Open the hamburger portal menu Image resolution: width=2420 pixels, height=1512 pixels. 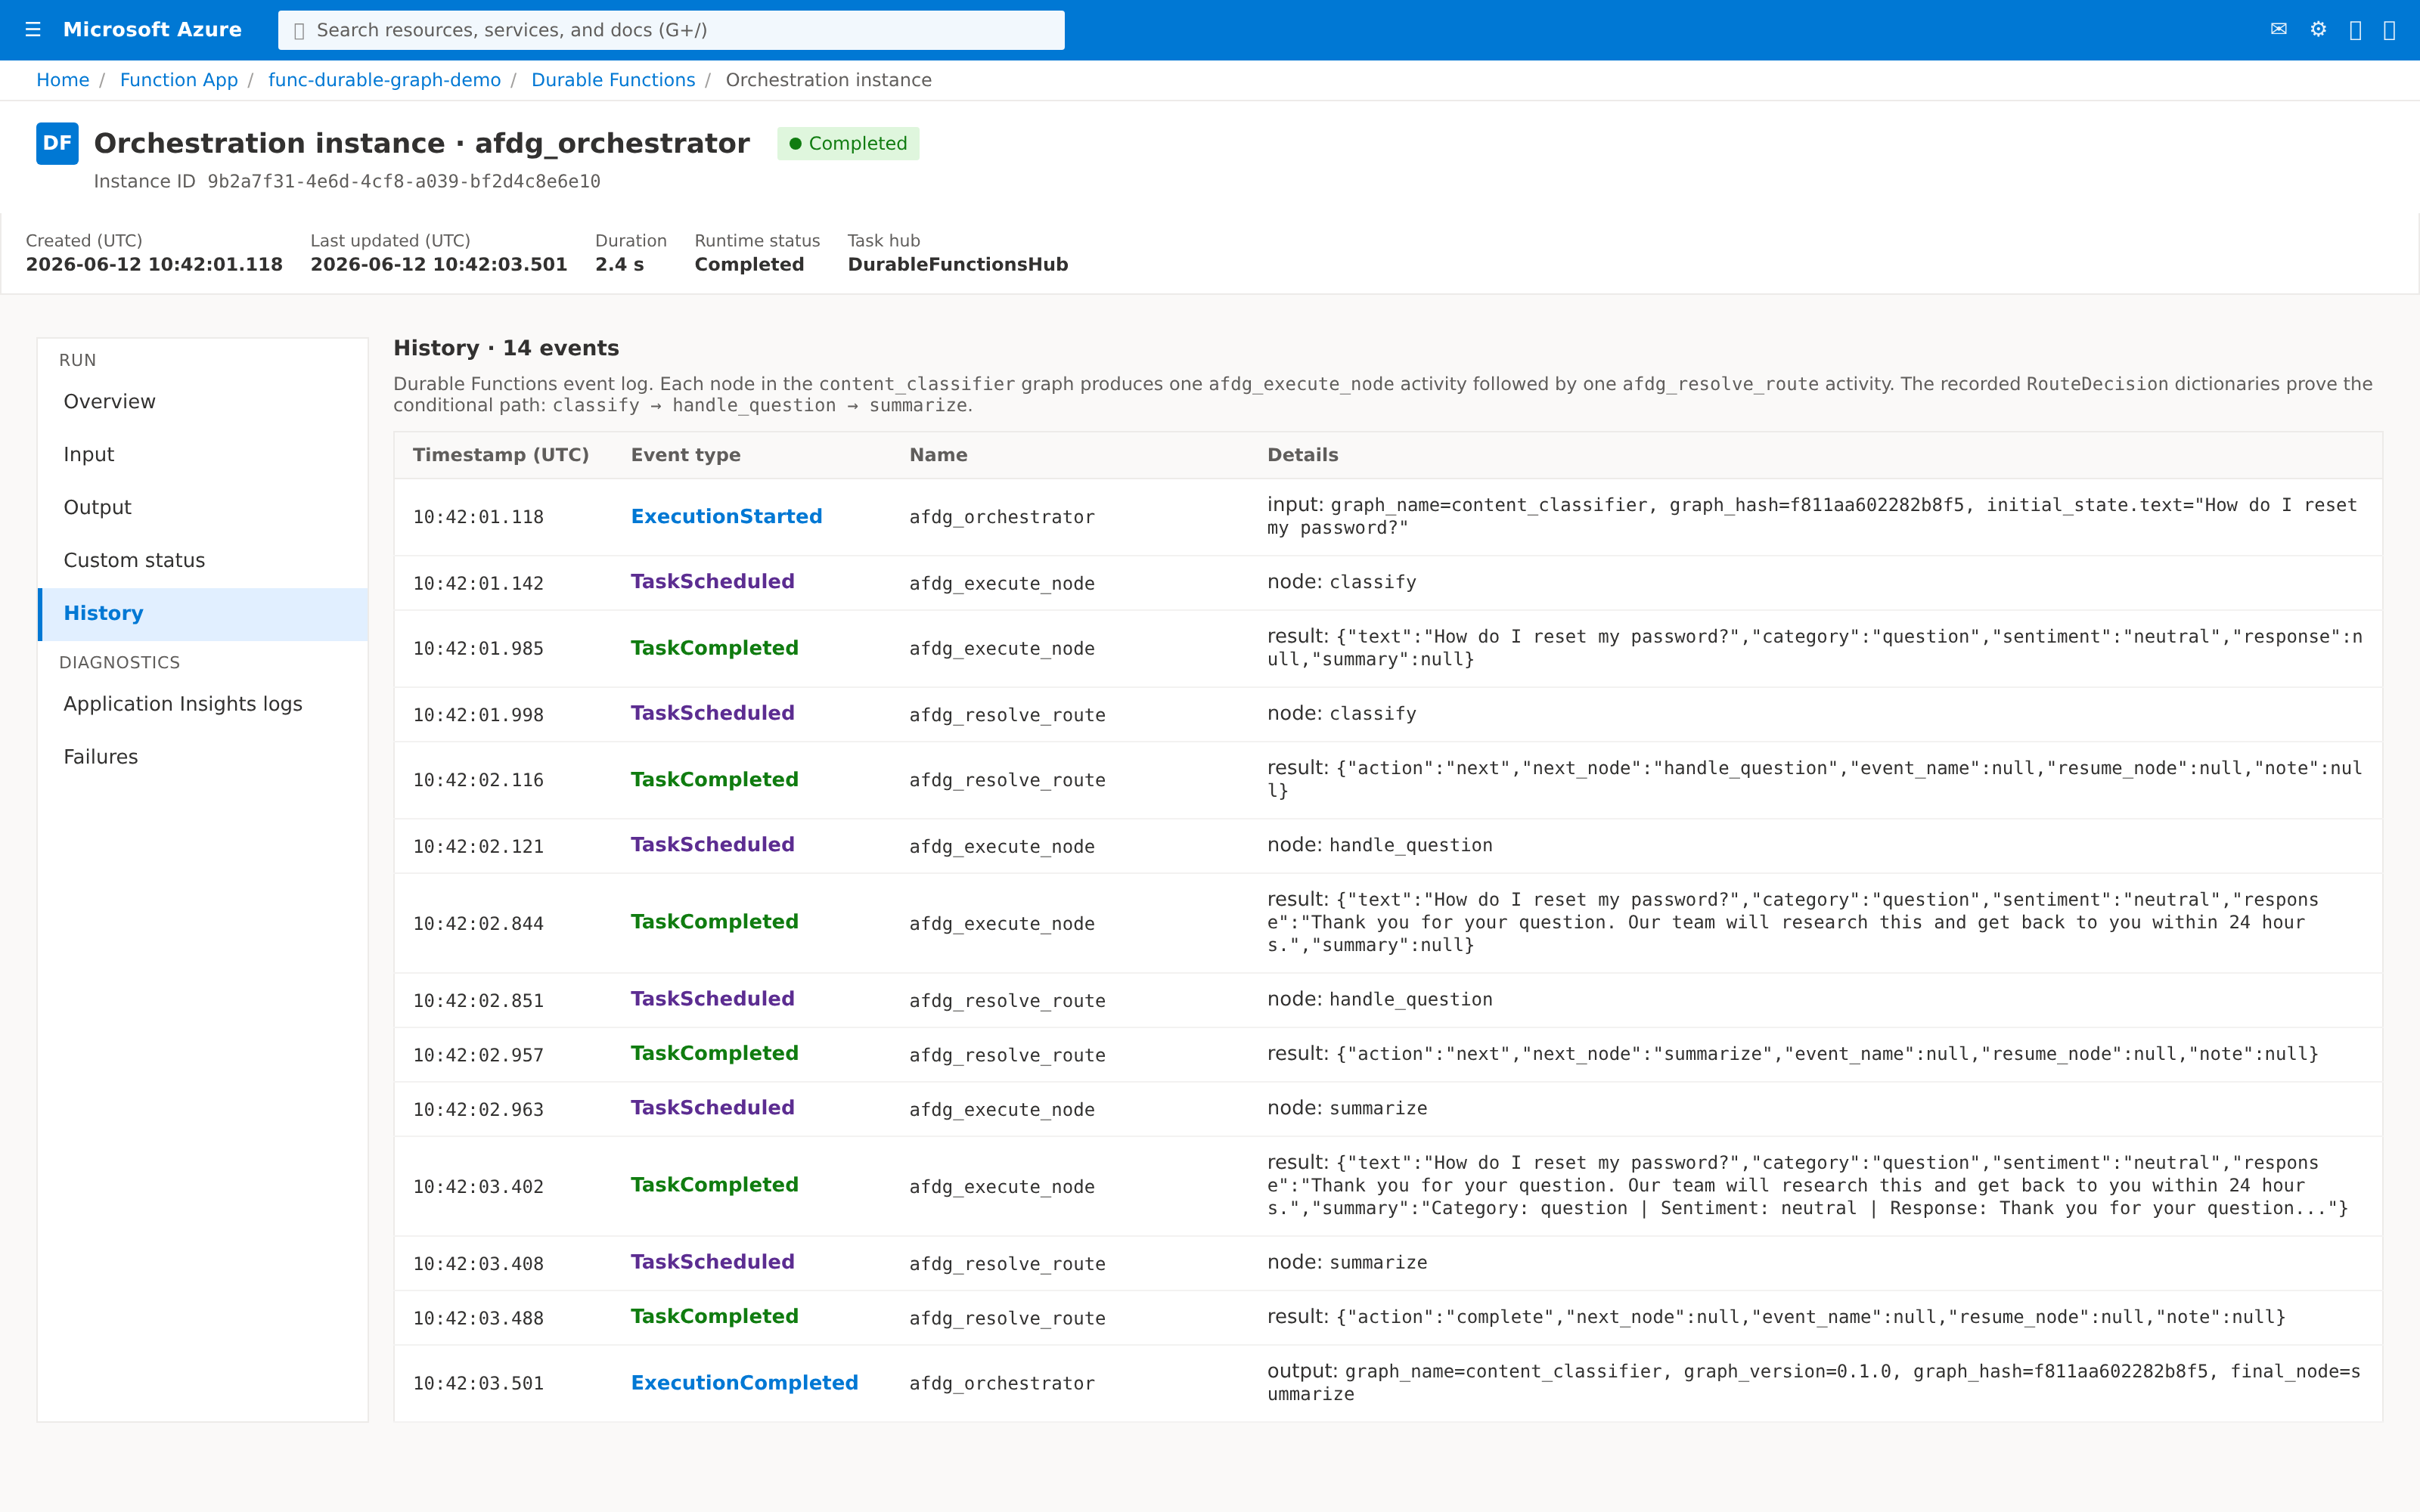coord(33,30)
